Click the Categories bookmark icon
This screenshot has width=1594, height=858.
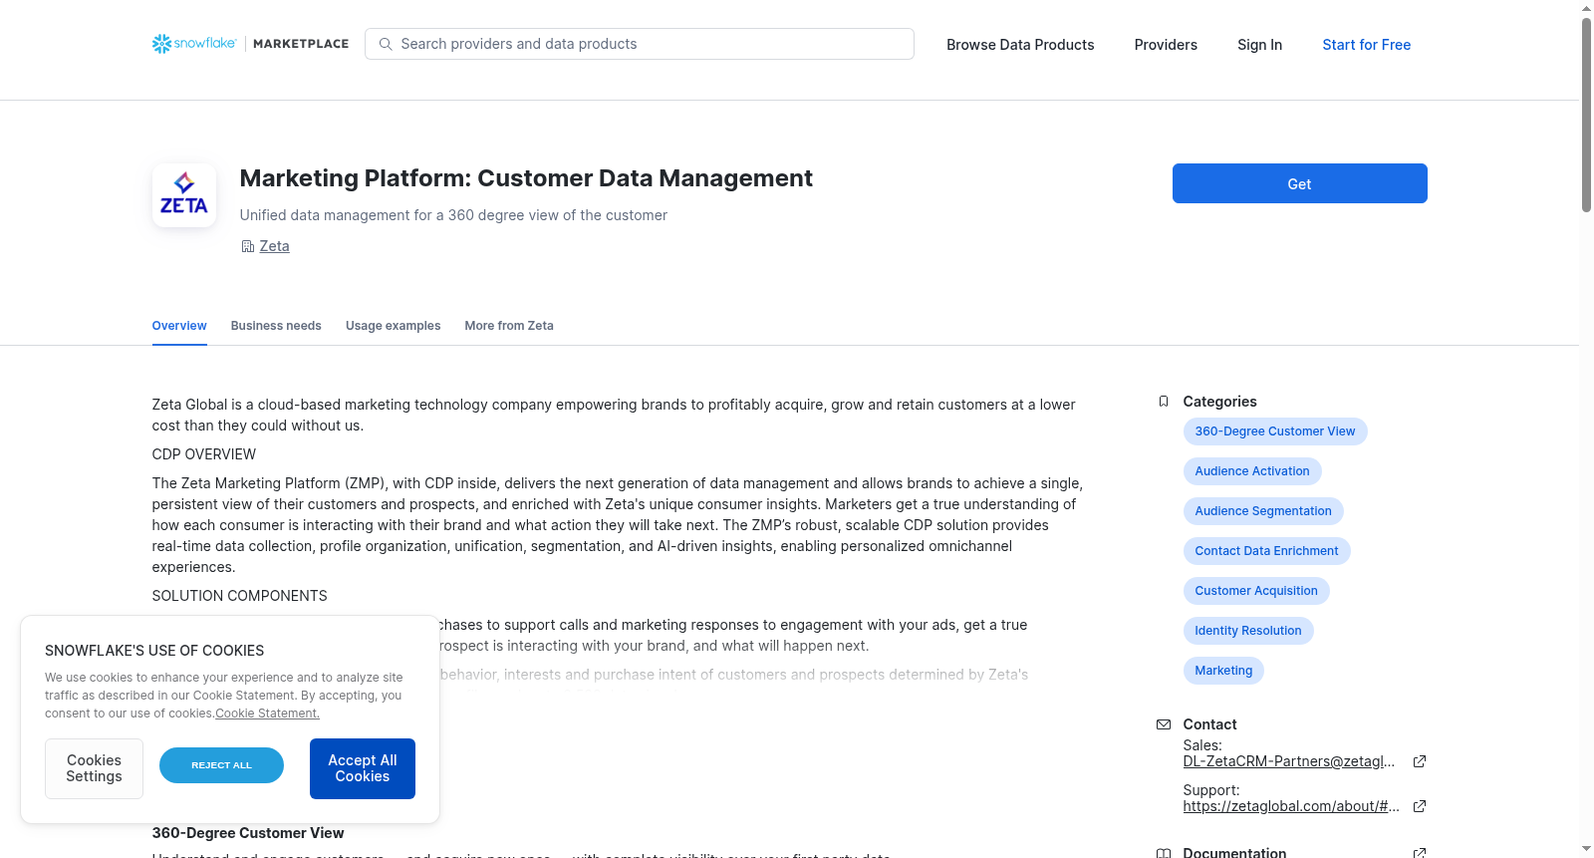(1164, 402)
